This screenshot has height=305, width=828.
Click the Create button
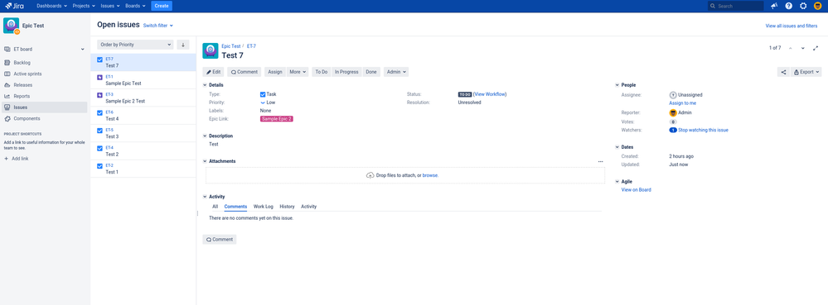click(x=162, y=6)
